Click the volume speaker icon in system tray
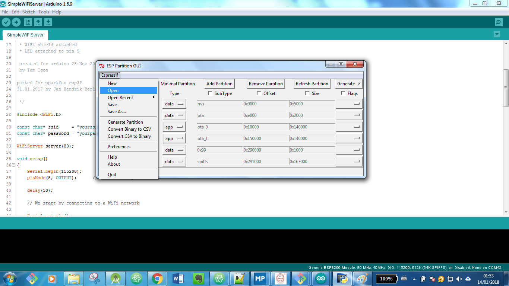 click(459, 279)
